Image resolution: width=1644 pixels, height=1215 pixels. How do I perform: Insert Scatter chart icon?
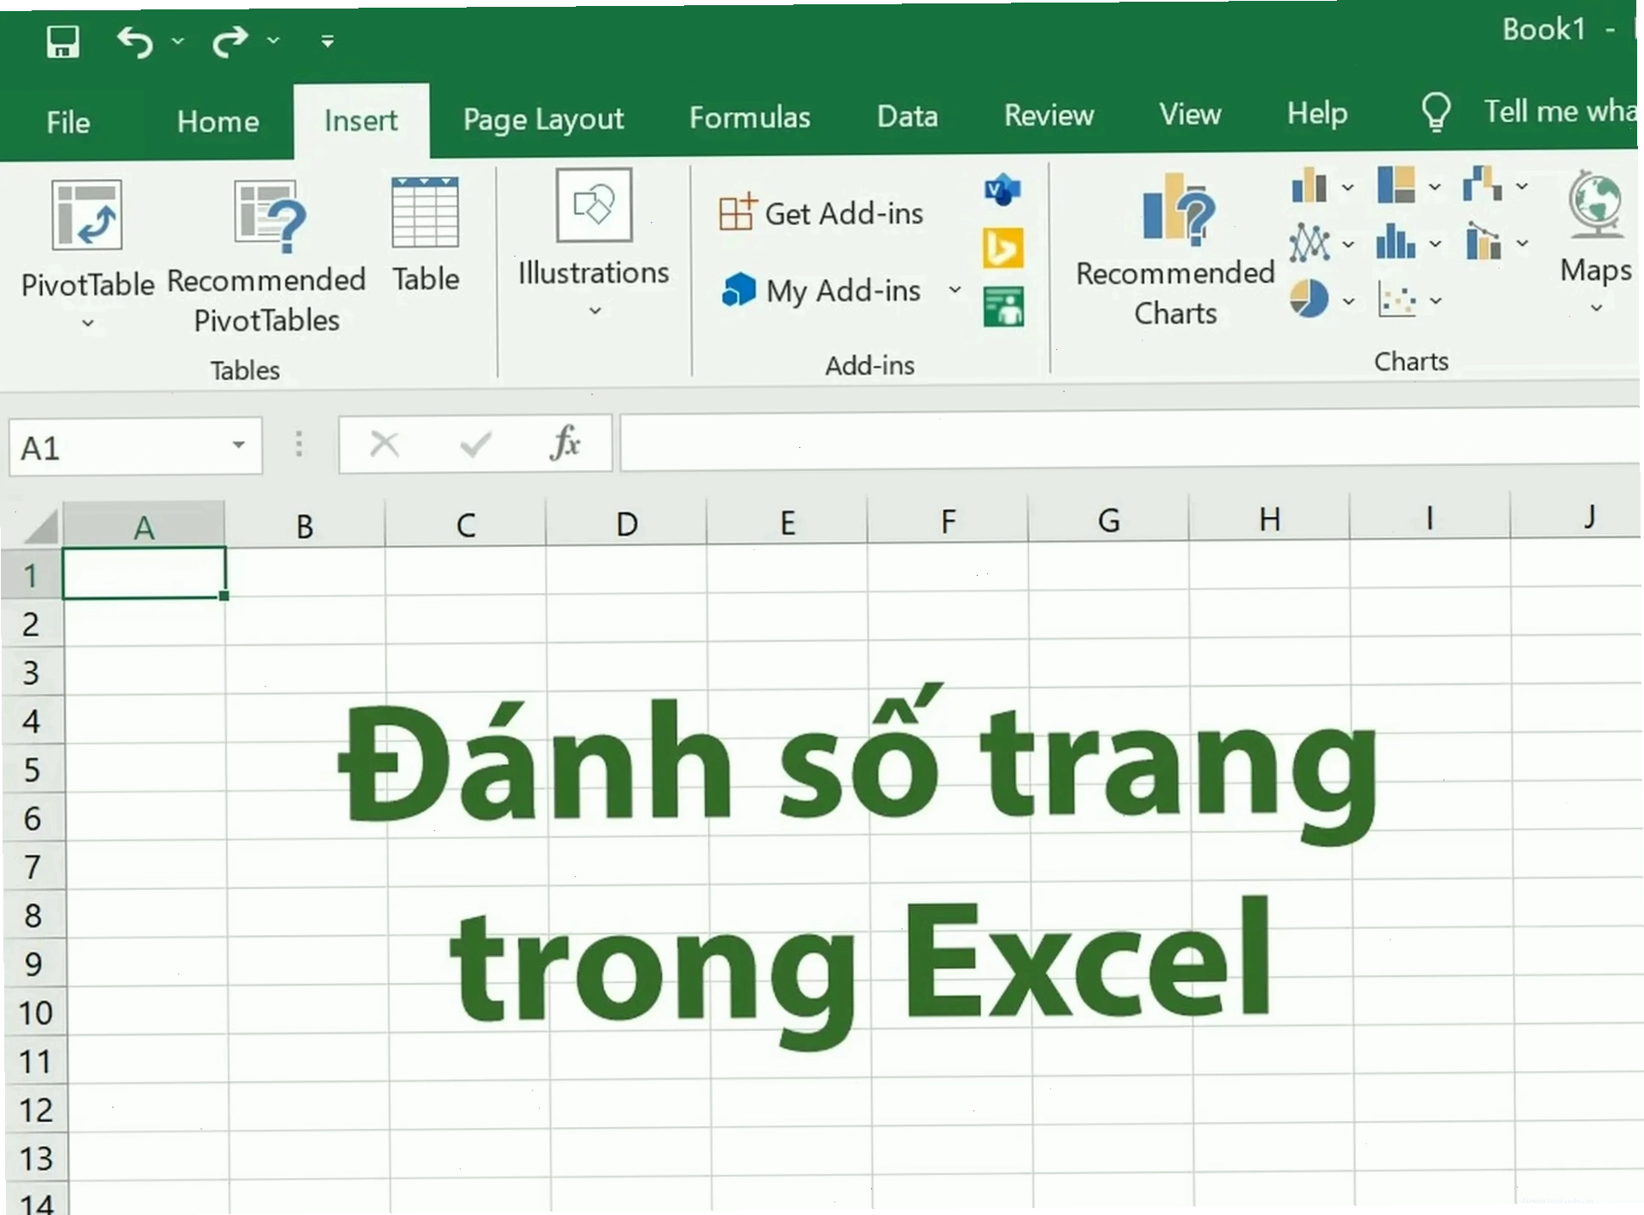[x=1397, y=299]
